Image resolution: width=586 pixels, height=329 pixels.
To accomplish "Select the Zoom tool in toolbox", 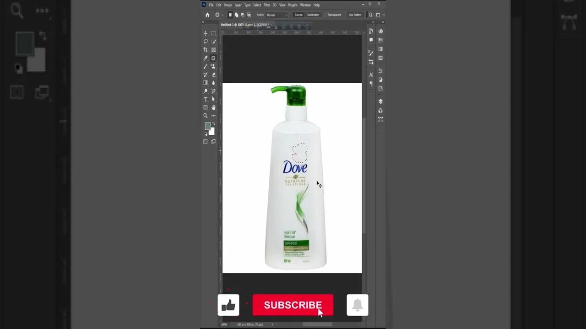I will [x=206, y=116].
